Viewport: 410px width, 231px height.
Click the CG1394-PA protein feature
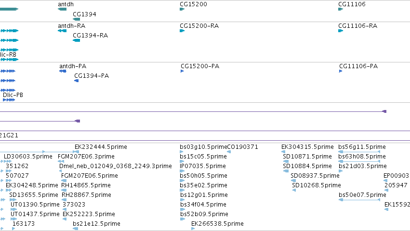click(x=76, y=81)
